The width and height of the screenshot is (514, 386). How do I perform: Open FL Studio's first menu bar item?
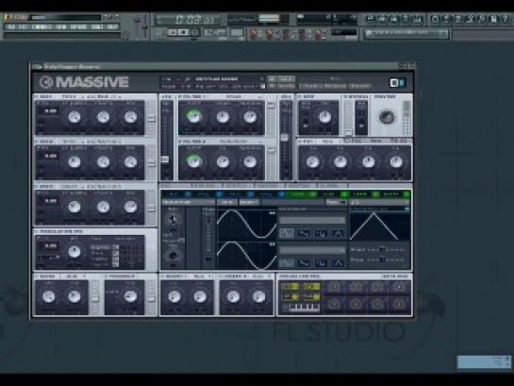point(10,26)
